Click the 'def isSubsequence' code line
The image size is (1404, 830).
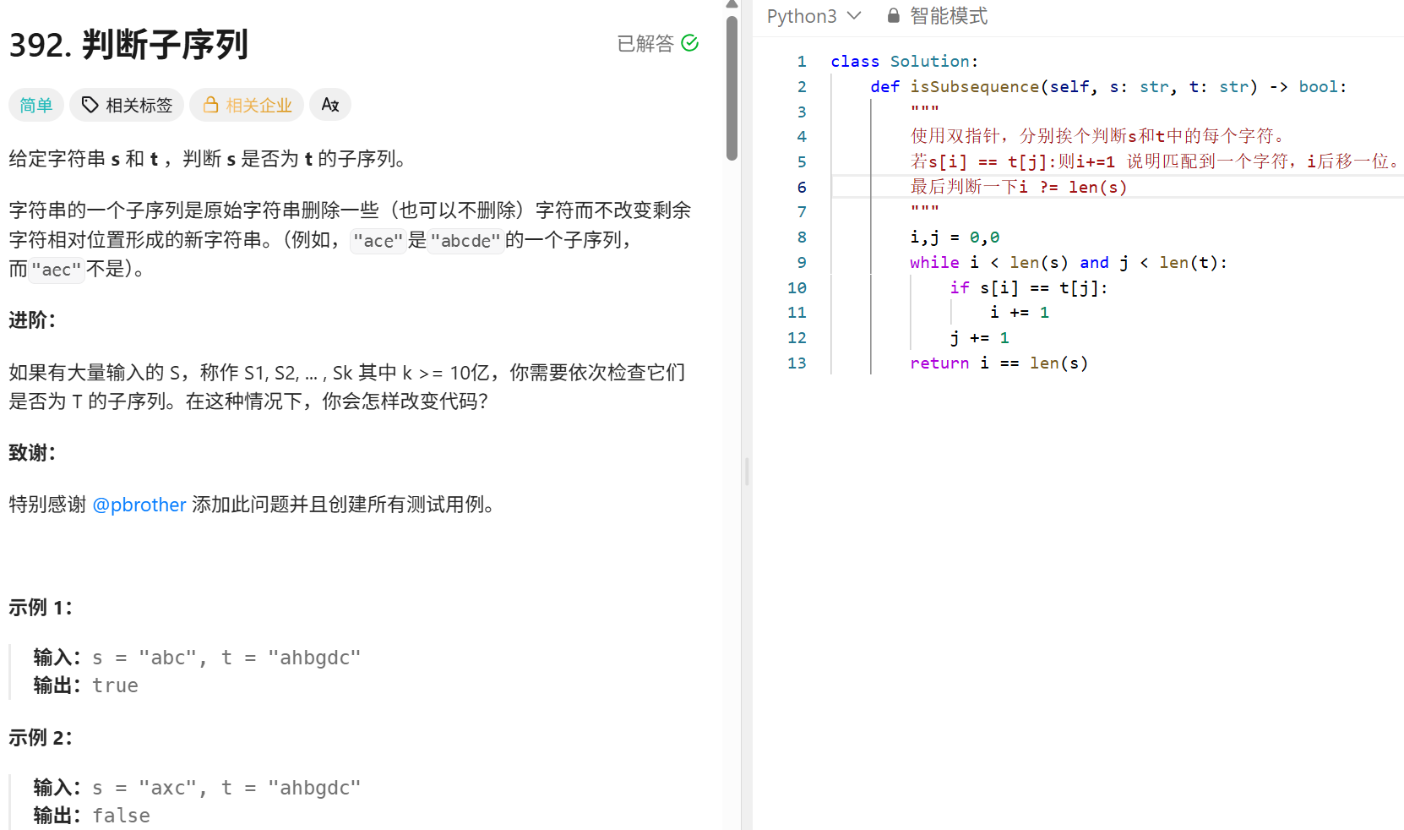click(x=1108, y=87)
